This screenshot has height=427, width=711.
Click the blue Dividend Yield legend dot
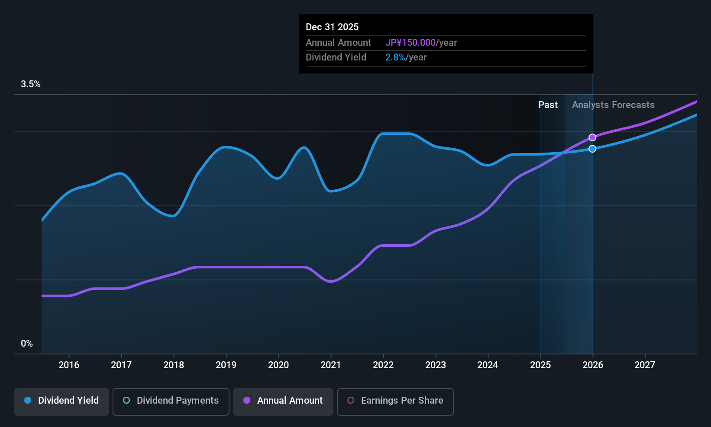tap(28, 400)
